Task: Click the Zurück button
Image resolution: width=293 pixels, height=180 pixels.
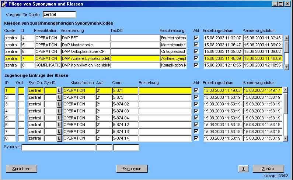Action: (x=268, y=169)
